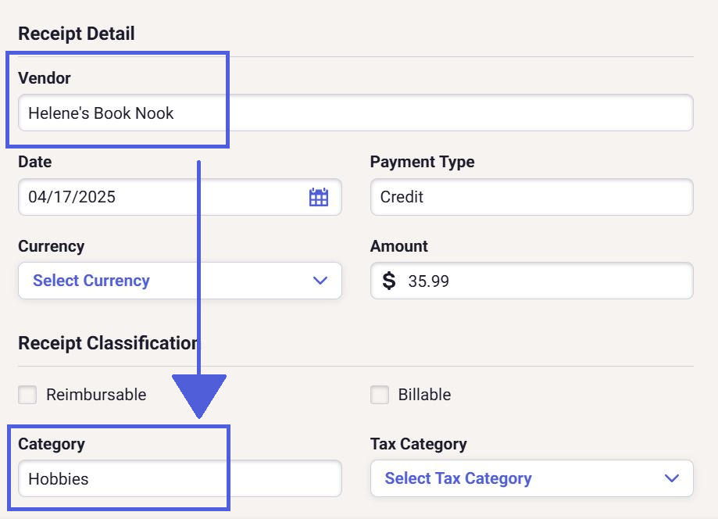This screenshot has height=519, width=718.
Task: Open the Select Currency dropdown
Action: [180, 281]
